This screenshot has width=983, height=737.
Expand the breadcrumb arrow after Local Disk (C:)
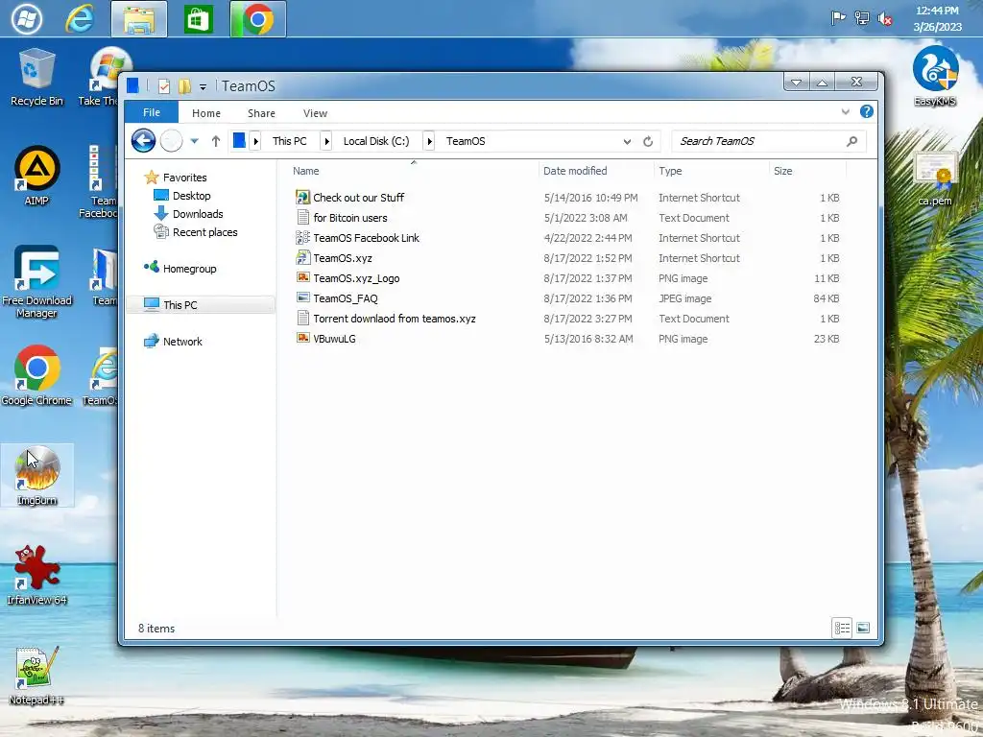click(x=429, y=141)
